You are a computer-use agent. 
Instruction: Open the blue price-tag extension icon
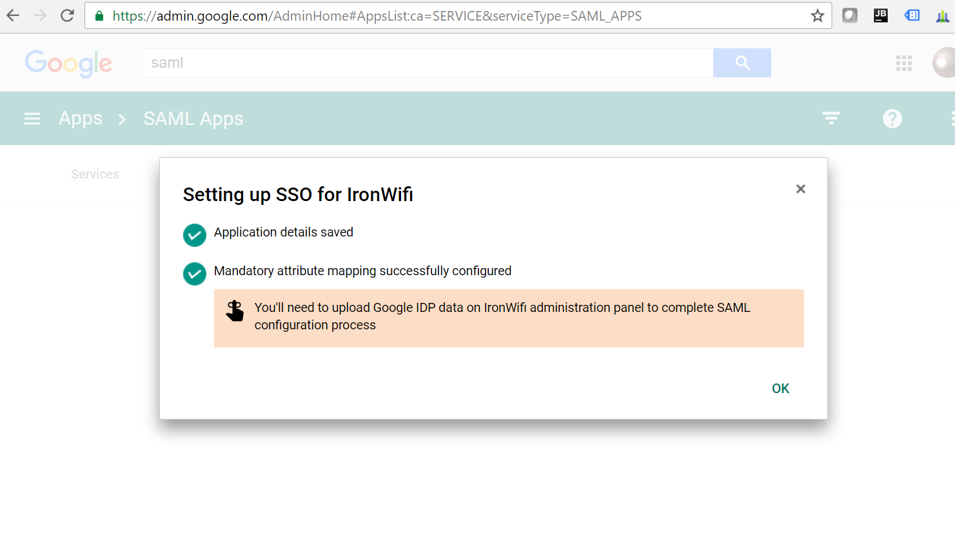click(x=911, y=15)
